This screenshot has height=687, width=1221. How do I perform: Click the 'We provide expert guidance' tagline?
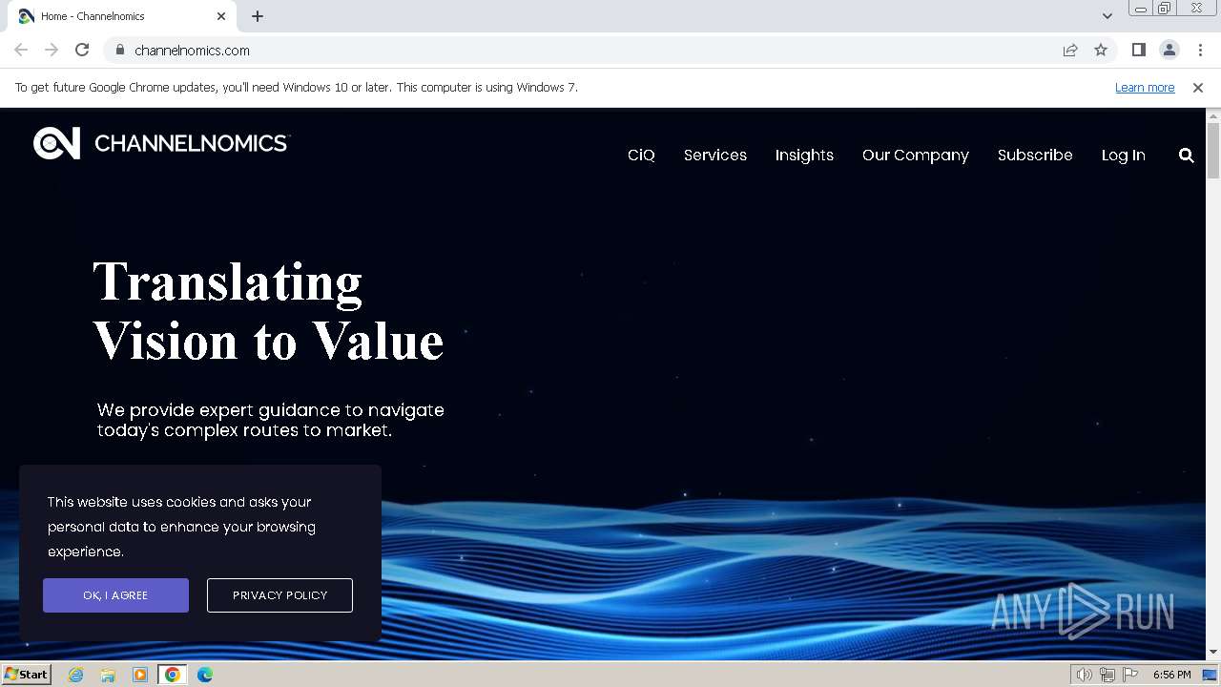[x=271, y=420]
